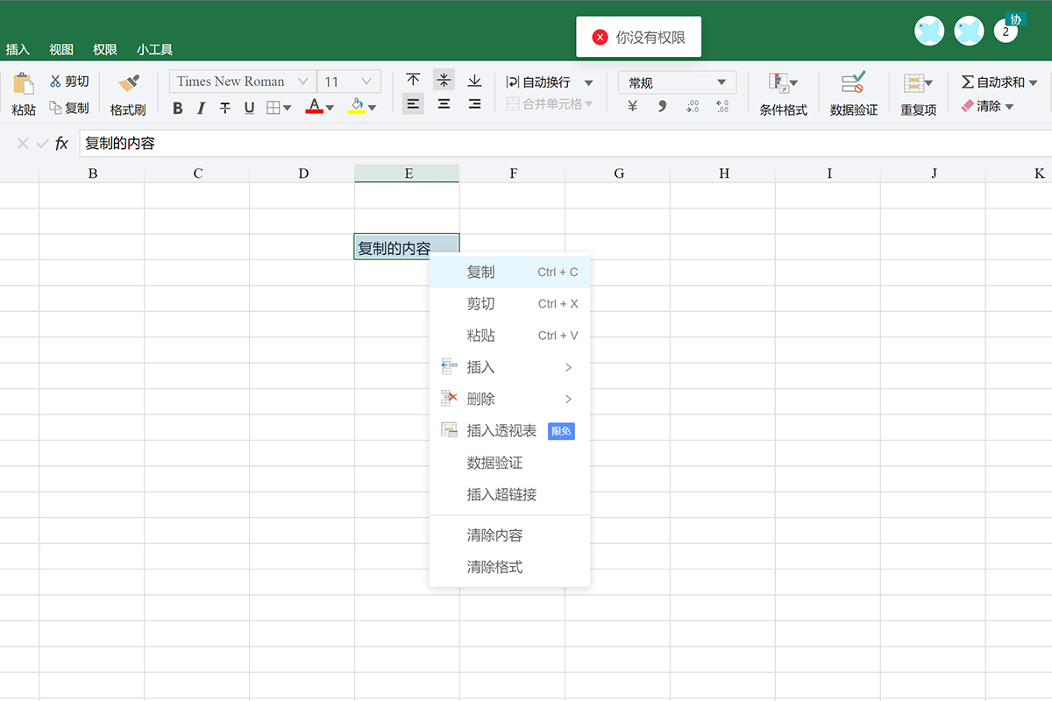The height and width of the screenshot is (701, 1052).
Task: Expand the 删除 context submenu
Action: (x=509, y=399)
